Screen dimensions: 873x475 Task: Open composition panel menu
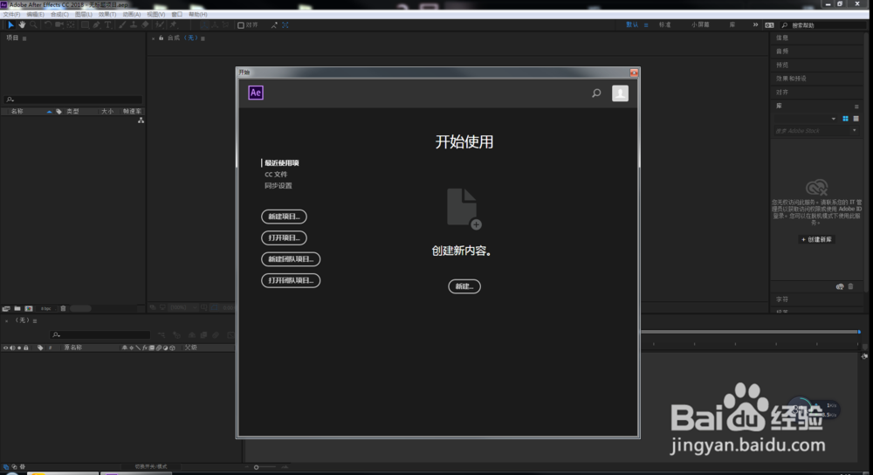point(203,38)
